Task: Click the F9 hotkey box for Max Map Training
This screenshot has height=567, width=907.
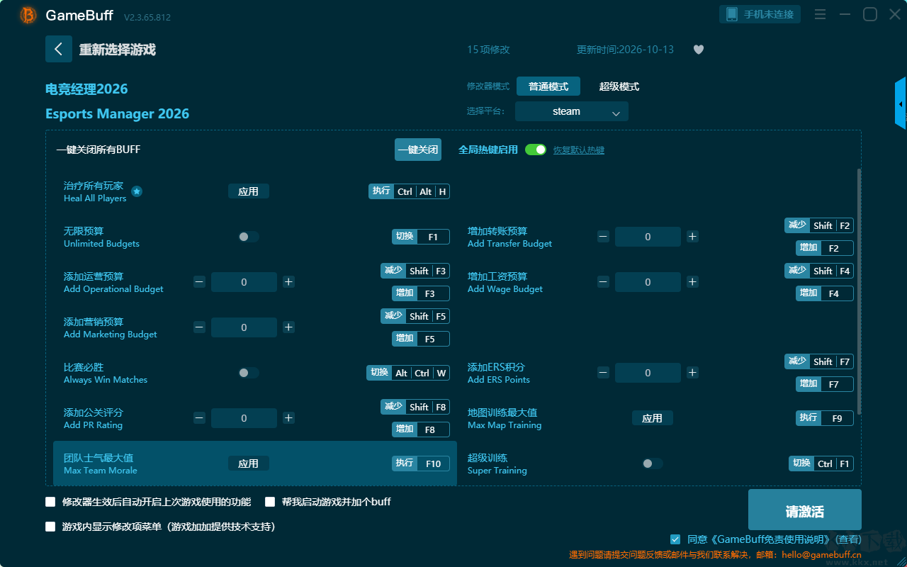Action: tap(825, 418)
